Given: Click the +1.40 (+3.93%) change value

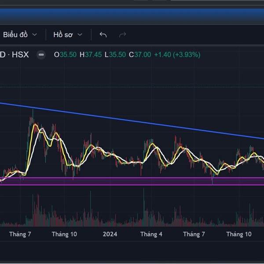Looking at the screenshot, I should tap(177, 55).
